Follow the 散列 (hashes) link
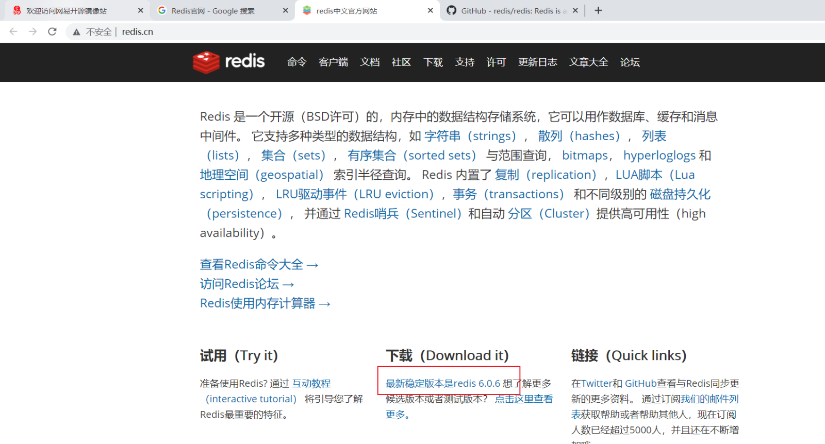The height and width of the screenshot is (444, 825). coord(579,136)
